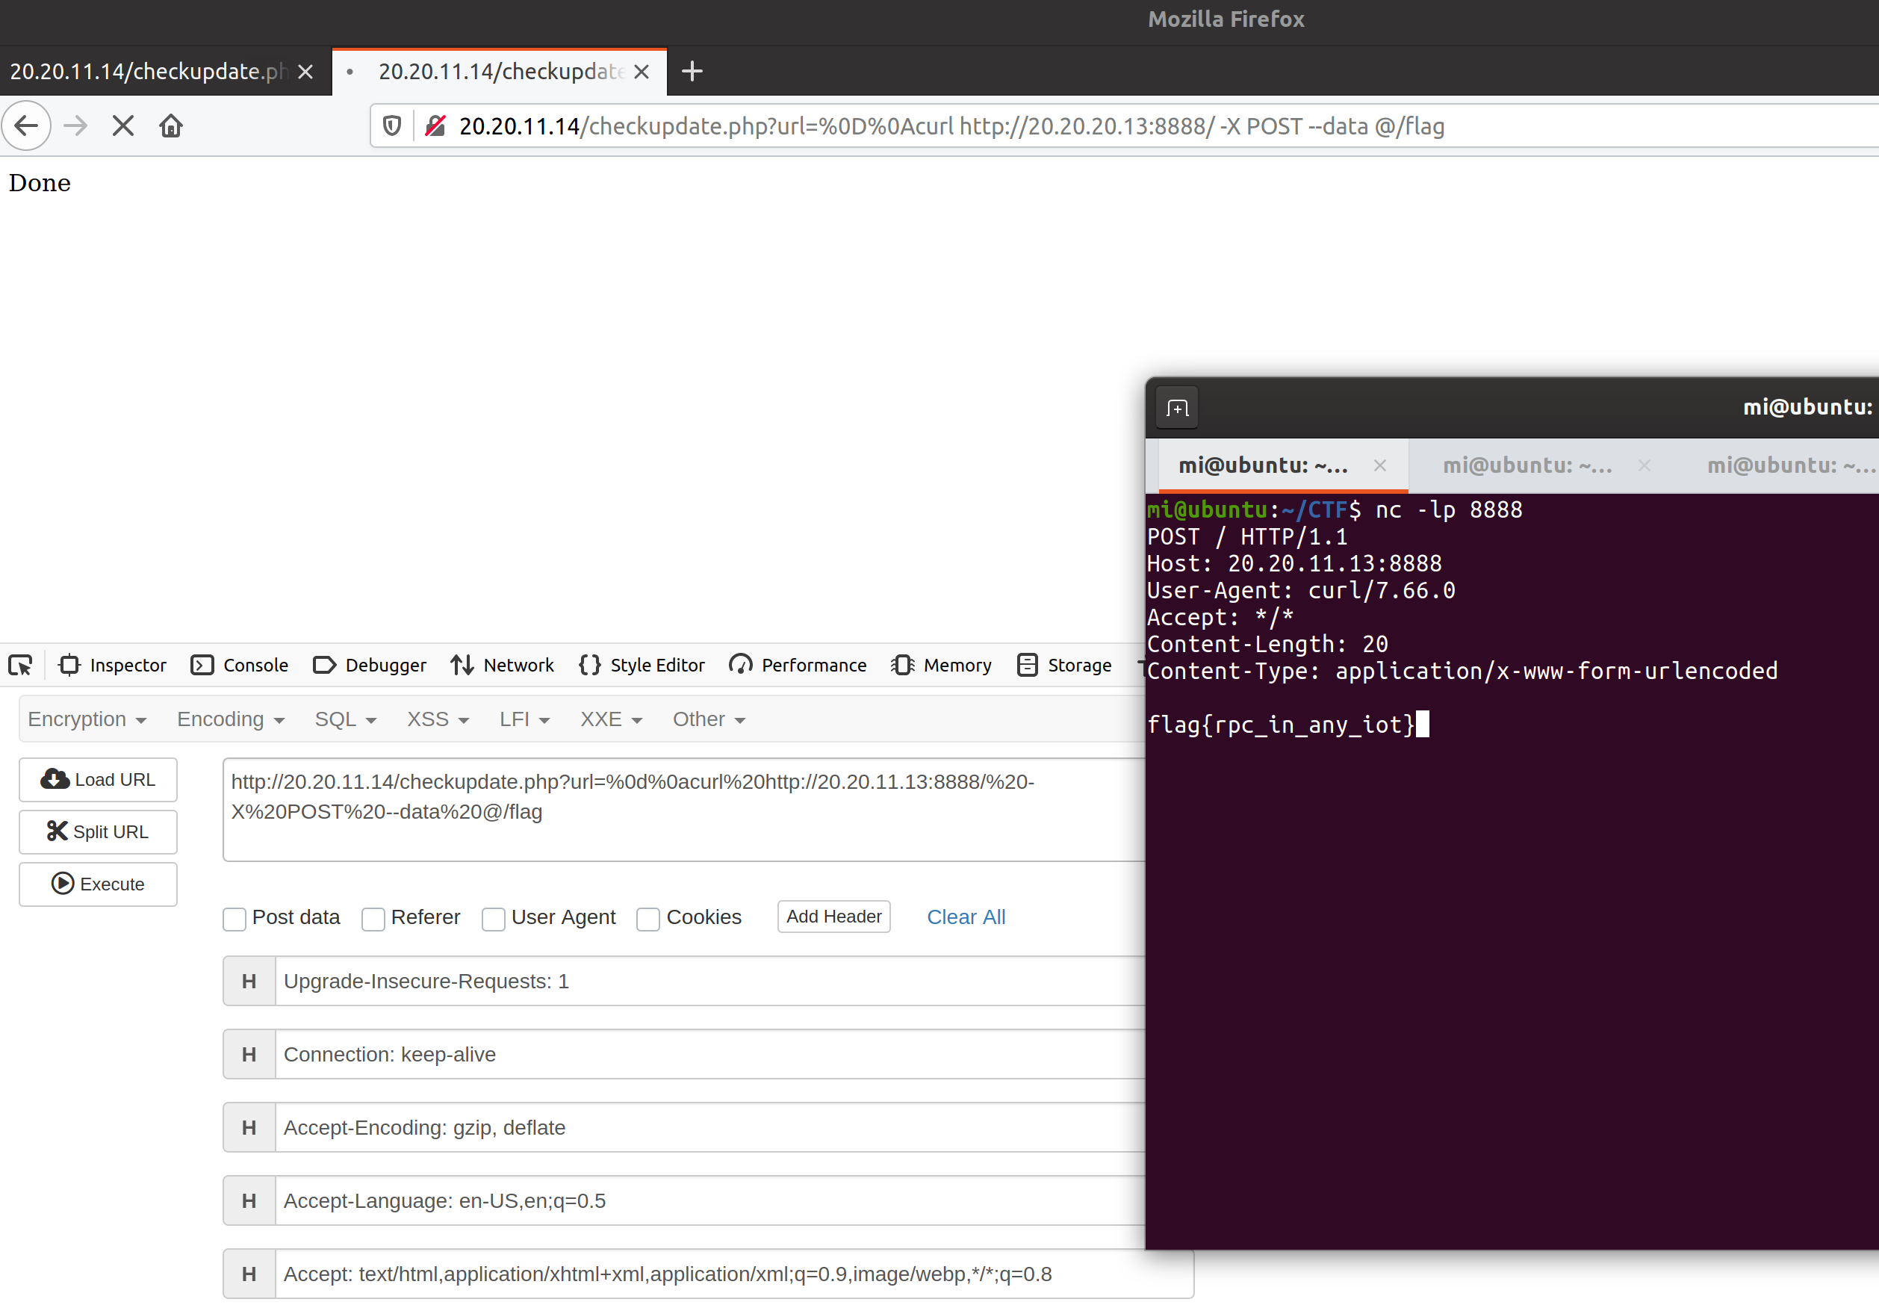Expand the Encryption dropdown menu

[87, 719]
